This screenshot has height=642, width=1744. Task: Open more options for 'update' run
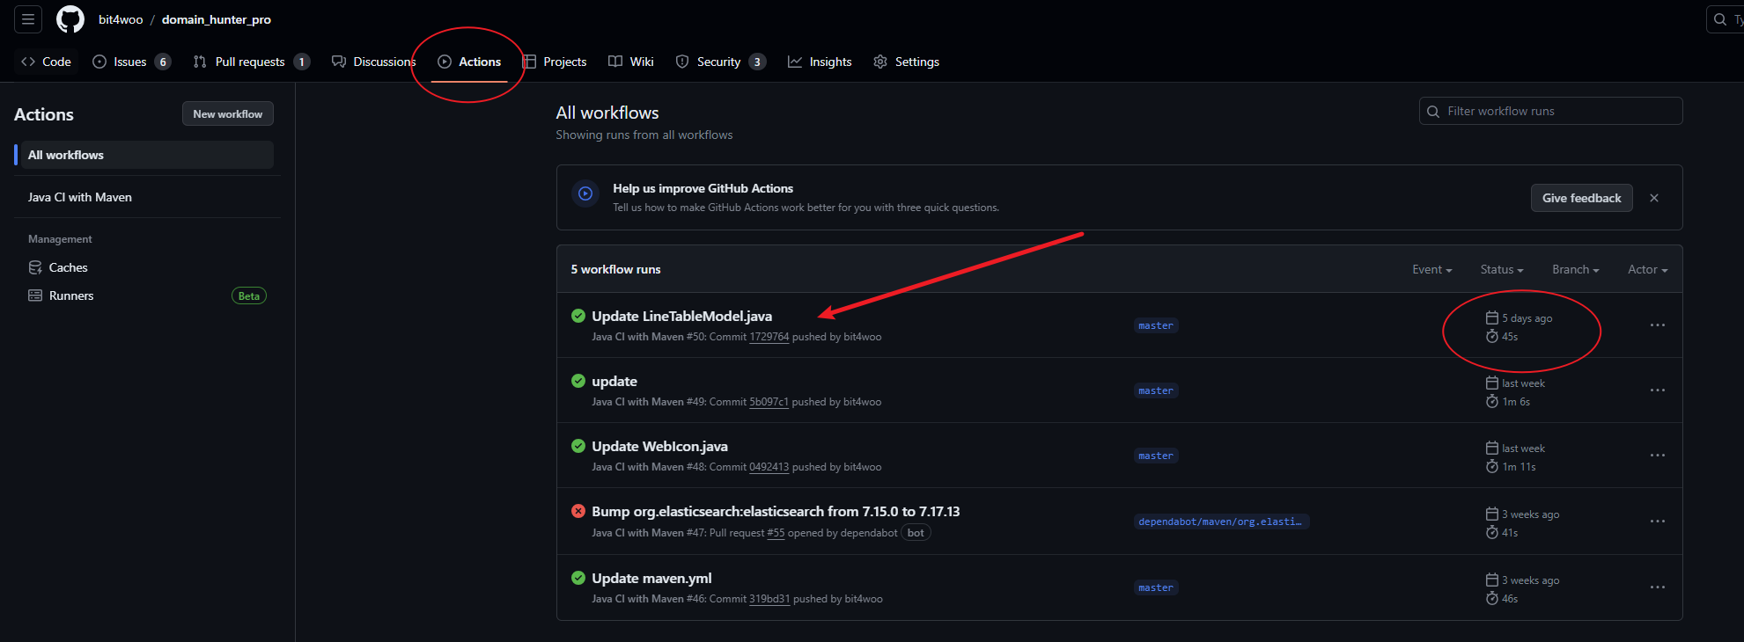(x=1658, y=390)
